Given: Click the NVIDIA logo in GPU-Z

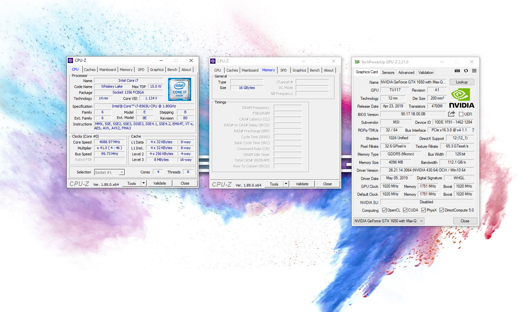Looking at the screenshot, I should click(x=462, y=98).
